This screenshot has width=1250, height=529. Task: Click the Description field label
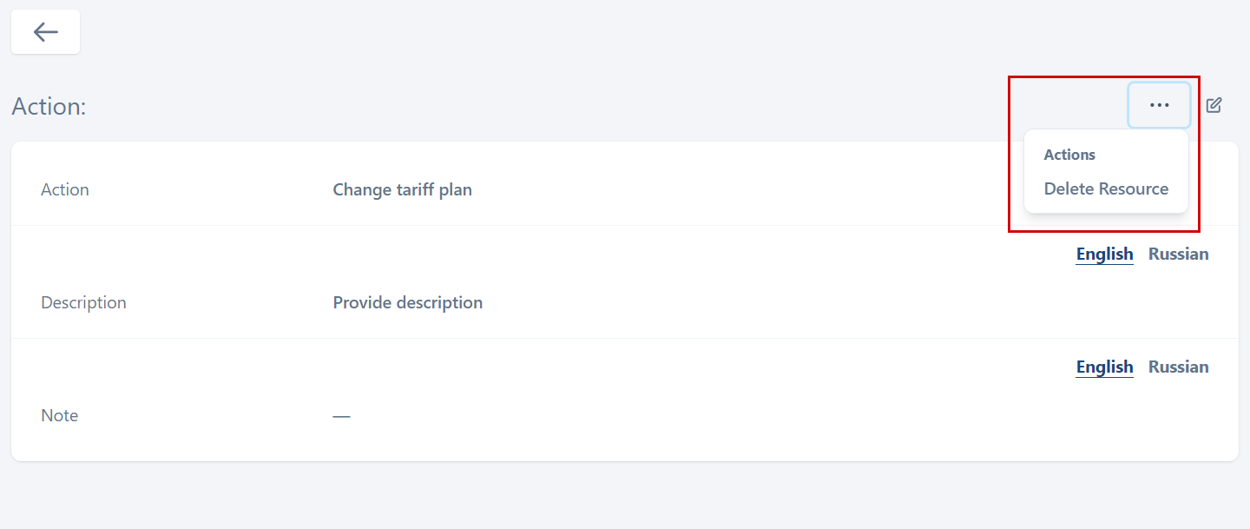tap(83, 302)
